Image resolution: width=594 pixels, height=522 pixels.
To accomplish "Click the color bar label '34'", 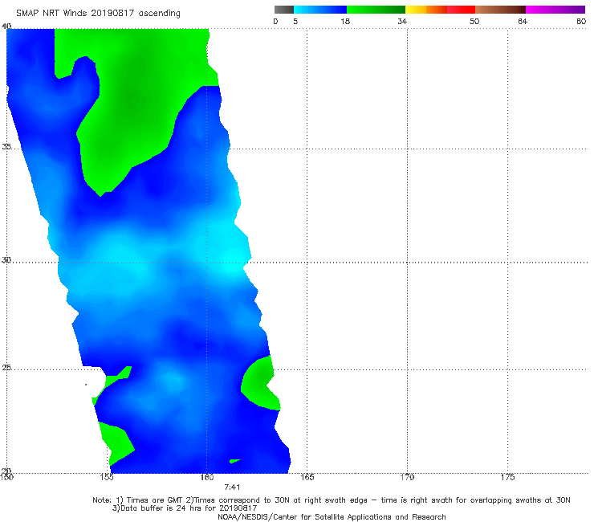I will (402, 21).
